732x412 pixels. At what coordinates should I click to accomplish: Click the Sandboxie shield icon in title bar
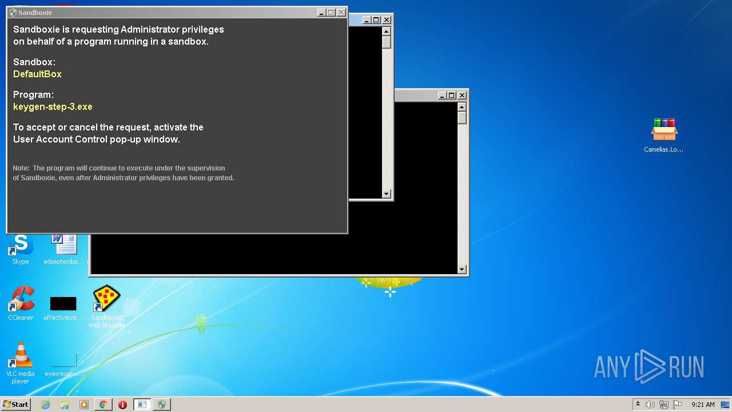click(x=13, y=12)
